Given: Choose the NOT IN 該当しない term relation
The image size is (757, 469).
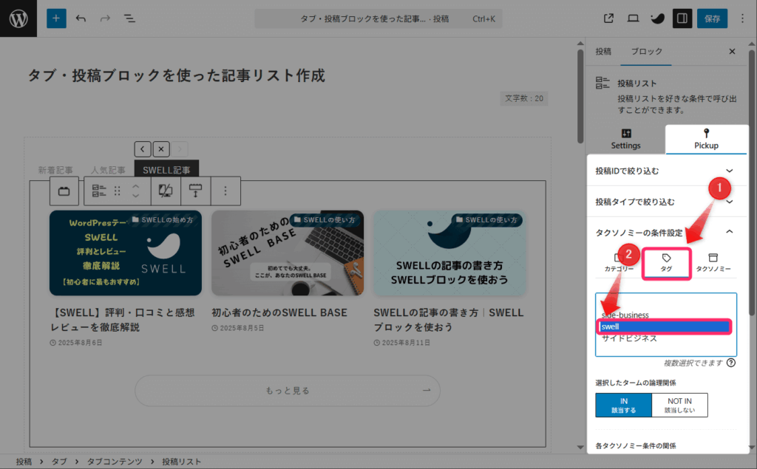Looking at the screenshot, I should tap(680, 405).
